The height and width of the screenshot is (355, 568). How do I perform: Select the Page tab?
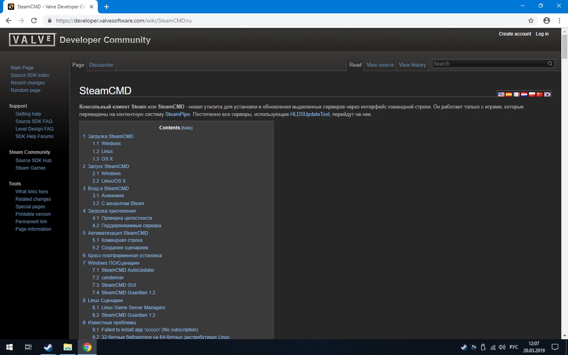point(78,65)
